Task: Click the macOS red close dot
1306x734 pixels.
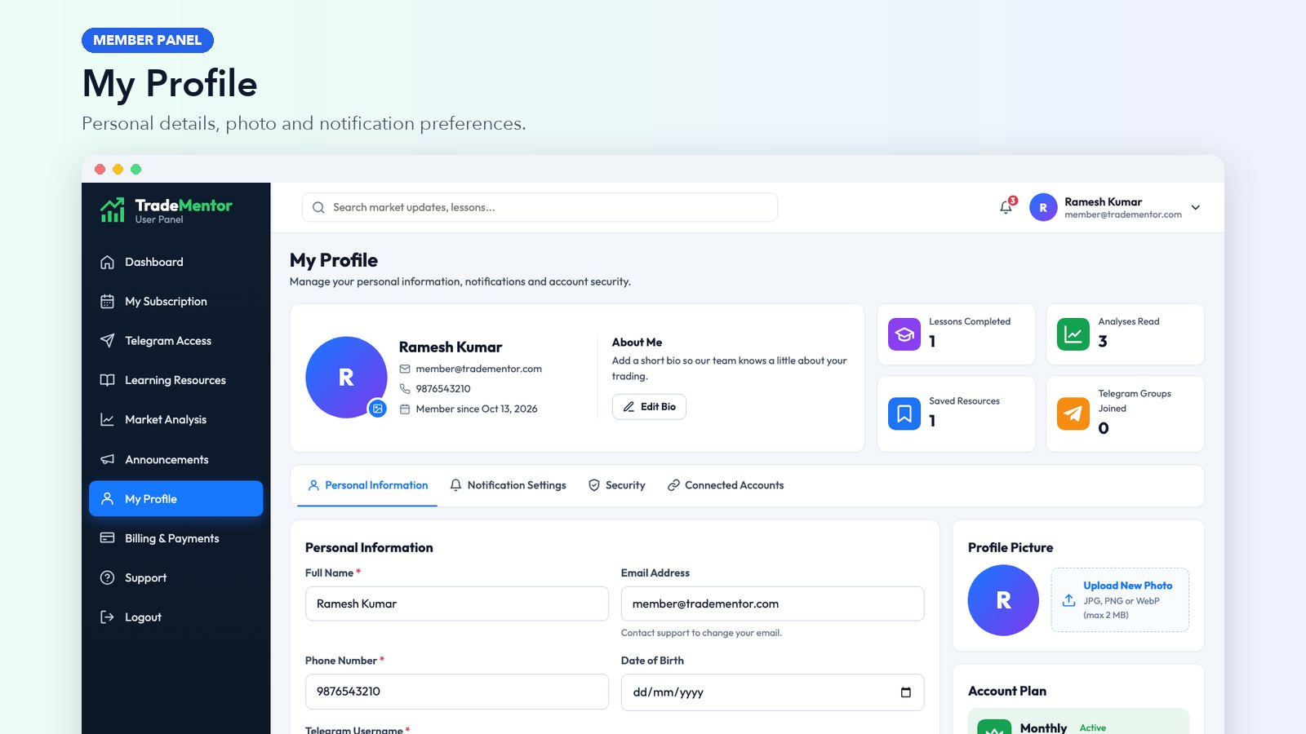Action: coord(100,170)
